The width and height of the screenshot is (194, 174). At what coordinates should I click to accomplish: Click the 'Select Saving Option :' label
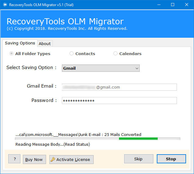(x=31, y=68)
